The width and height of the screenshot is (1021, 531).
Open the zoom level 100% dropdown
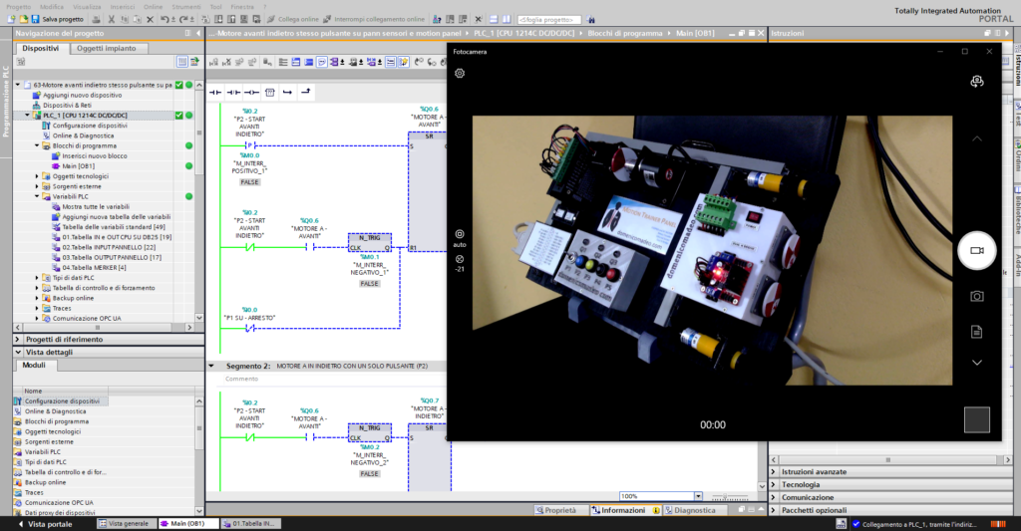[x=698, y=496]
